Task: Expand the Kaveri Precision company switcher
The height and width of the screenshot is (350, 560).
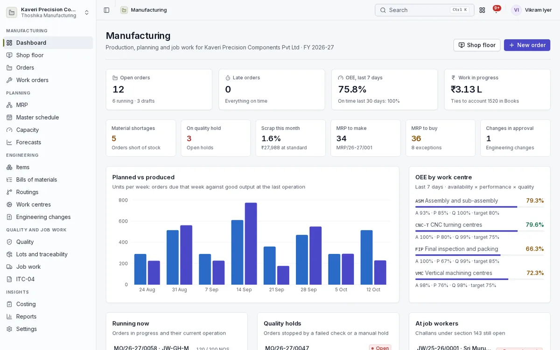Action: click(x=48, y=12)
